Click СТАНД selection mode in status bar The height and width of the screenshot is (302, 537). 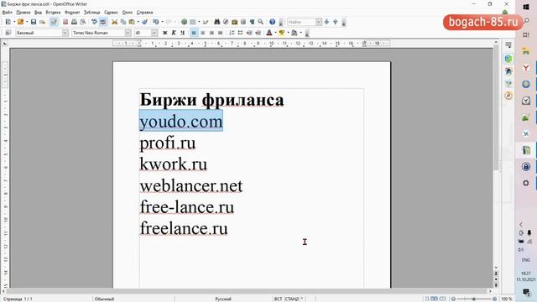pyautogui.click(x=292, y=299)
